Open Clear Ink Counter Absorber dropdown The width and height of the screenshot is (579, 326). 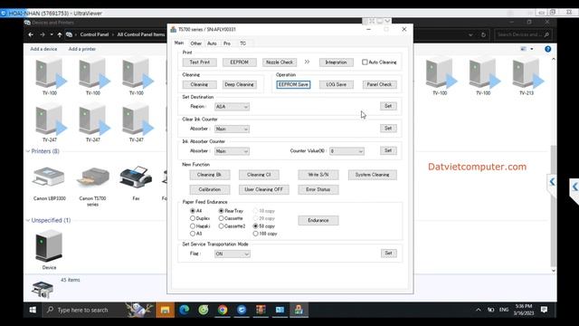[x=232, y=129]
